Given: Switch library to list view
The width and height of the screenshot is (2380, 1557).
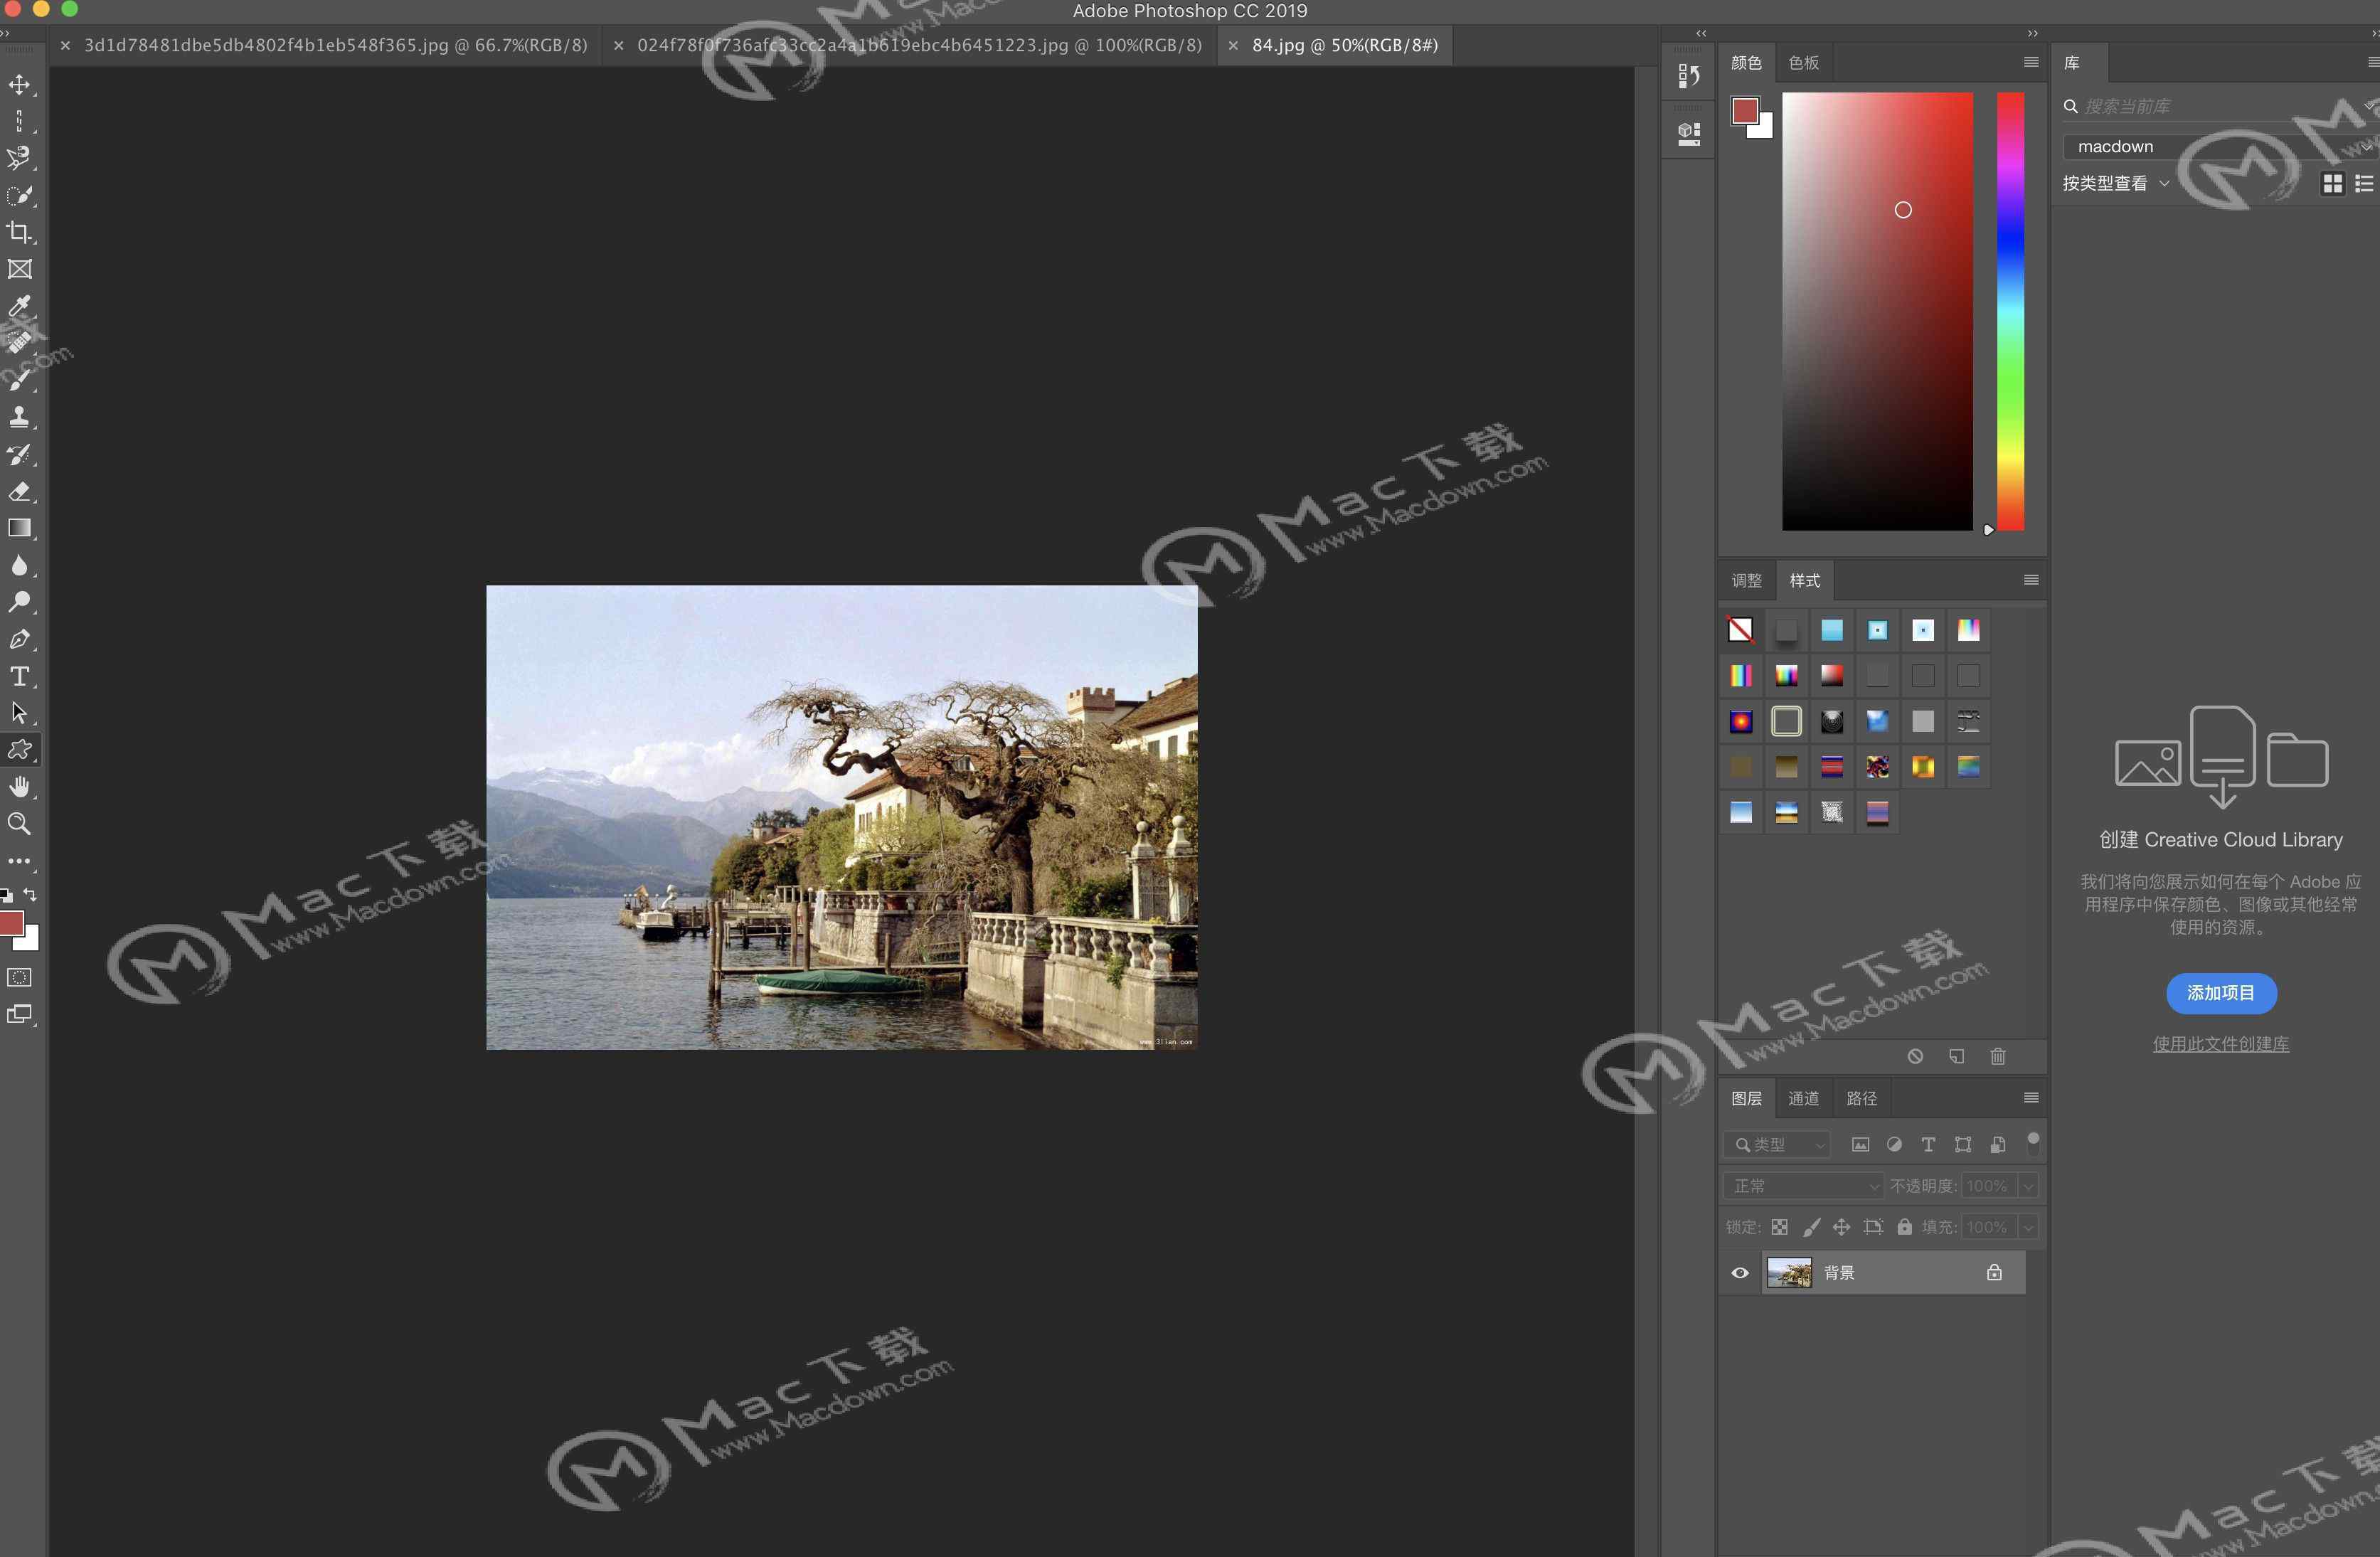Looking at the screenshot, I should [x=2364, y=183].
